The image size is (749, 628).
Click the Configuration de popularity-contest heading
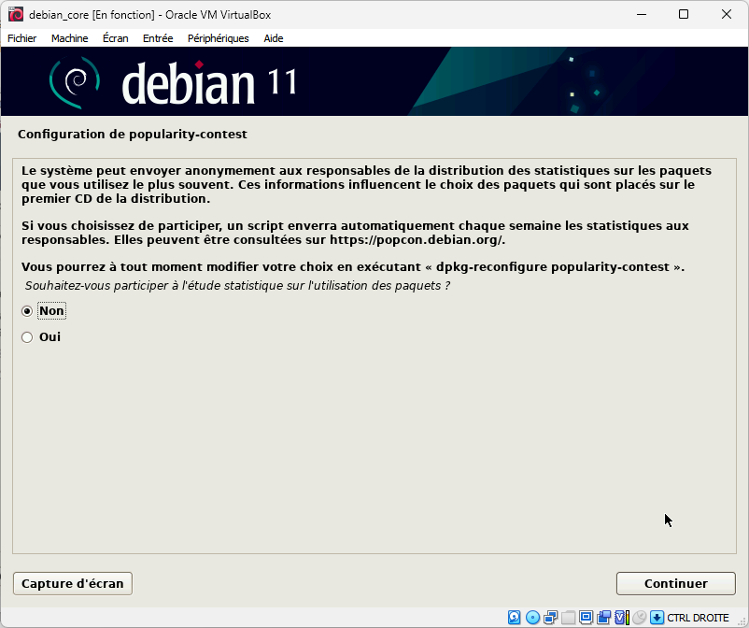[133, 135]
